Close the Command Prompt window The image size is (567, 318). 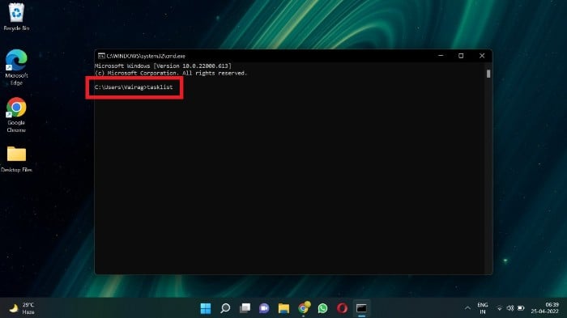point(482,56)
